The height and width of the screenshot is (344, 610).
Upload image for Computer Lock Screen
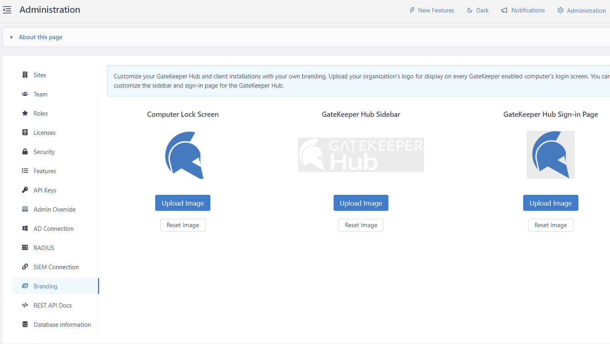pos(183,203)
